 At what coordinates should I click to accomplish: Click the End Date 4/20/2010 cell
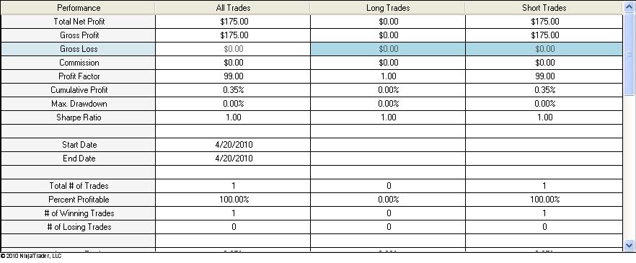tap(233, 159)
